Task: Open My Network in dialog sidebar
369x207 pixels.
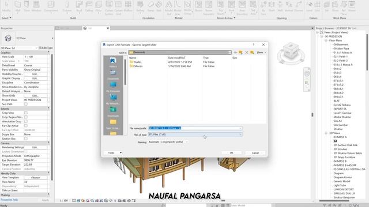Action: point(113,99)
